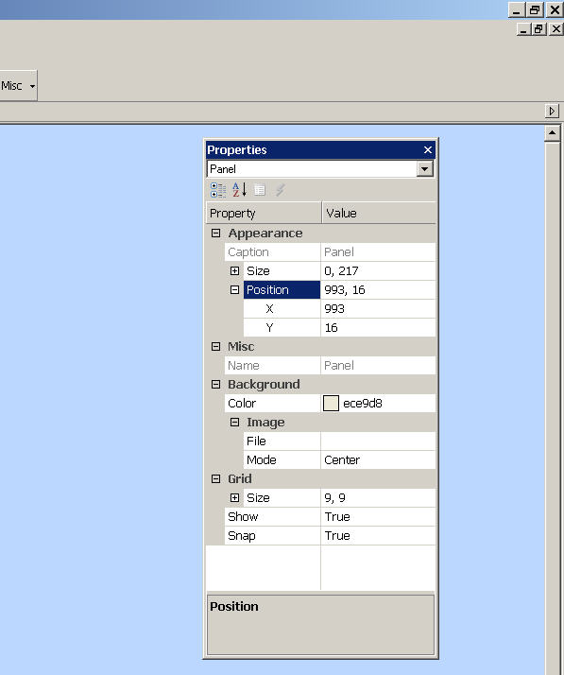Select the Caption property label
The image size is (564, 675).
[272, 251]
